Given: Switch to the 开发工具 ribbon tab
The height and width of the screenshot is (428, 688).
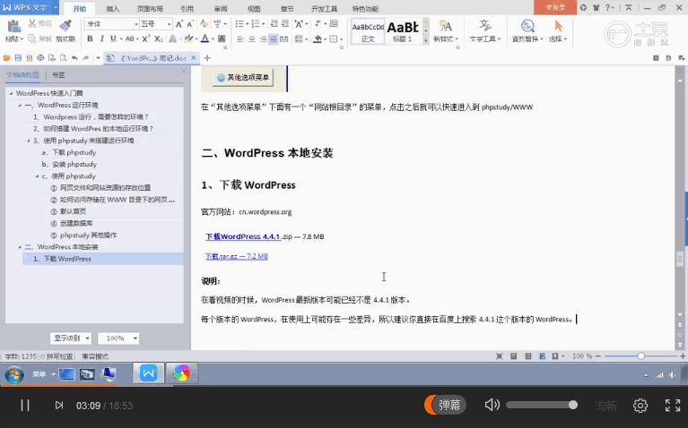Looking at the screenshot, I should coord(324,9).
